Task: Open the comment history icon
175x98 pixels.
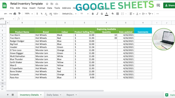Action: point(158,5)
